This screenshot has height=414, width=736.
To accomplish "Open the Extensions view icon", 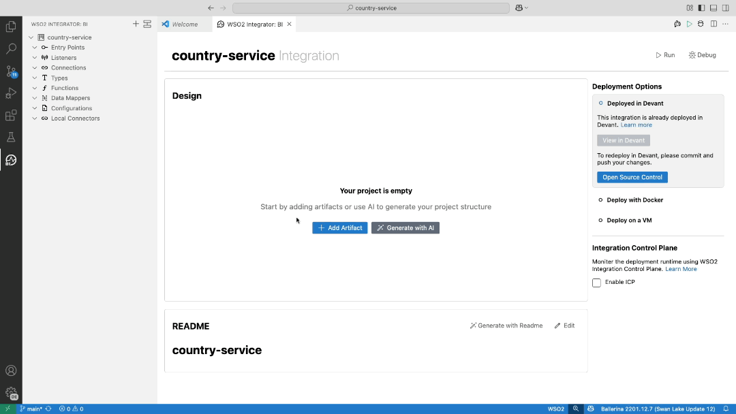I will [11, 116].
